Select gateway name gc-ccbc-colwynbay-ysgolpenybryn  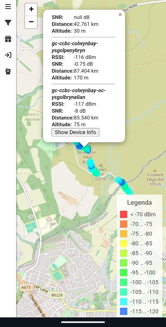click(x=75, y=47)
